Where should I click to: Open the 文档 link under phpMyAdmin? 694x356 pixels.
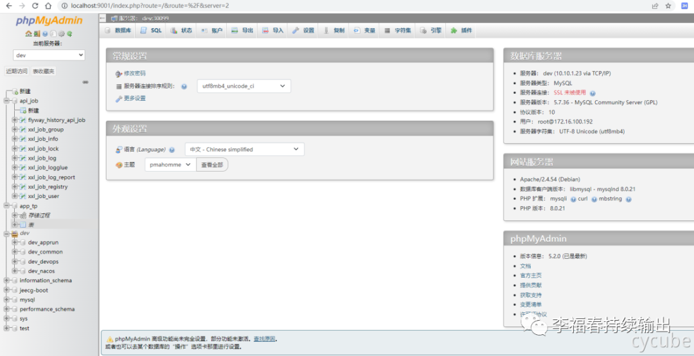526,266
